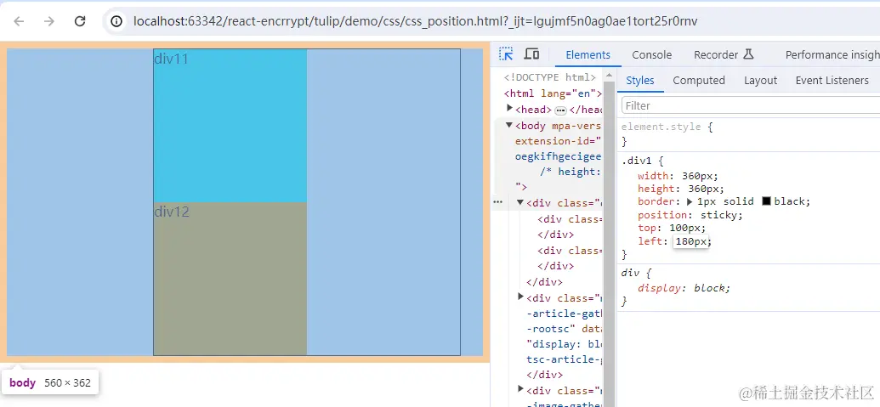Click the div12 gray box on page
Screen dimensions: 880x407
230,279
